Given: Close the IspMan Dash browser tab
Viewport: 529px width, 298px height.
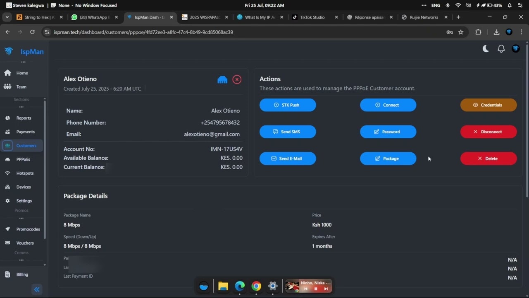Looking at the screenshot, I should (172, 17).
